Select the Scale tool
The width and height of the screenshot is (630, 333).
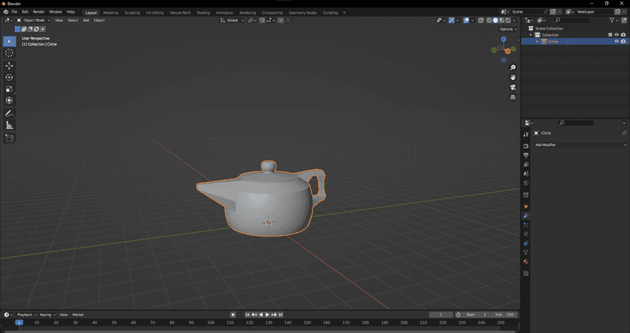9,89
